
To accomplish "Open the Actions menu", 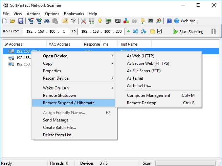I will tap(34, 14).
